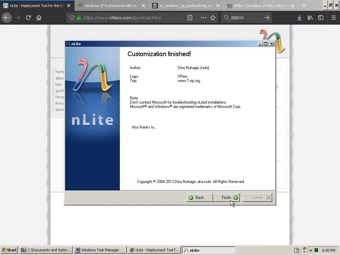Toggle reader view icon in address bar
Viewport: 340px width, 255px height.
190,18
